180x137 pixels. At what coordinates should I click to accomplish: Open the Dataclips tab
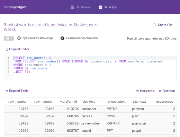click(108, 7)
